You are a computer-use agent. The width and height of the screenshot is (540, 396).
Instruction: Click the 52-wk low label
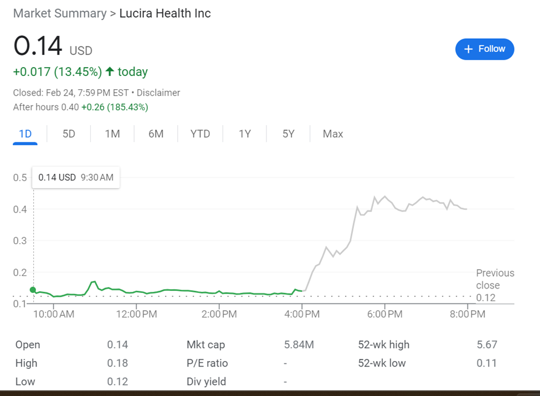coord(382,363)
